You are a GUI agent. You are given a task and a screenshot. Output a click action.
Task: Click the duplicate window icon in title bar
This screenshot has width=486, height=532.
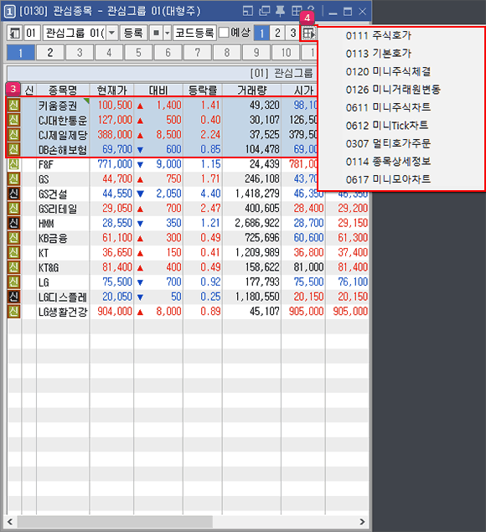tap(264, 11)
